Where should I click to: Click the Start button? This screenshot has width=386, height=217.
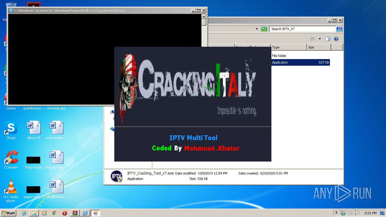(x=8, y=213)
